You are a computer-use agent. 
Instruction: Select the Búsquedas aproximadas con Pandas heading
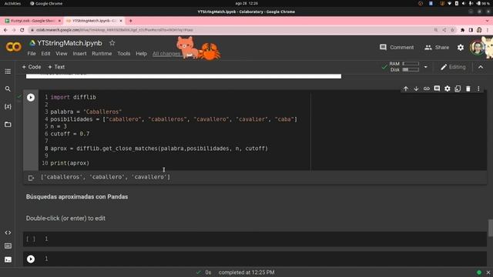click(x=77, y=197)
